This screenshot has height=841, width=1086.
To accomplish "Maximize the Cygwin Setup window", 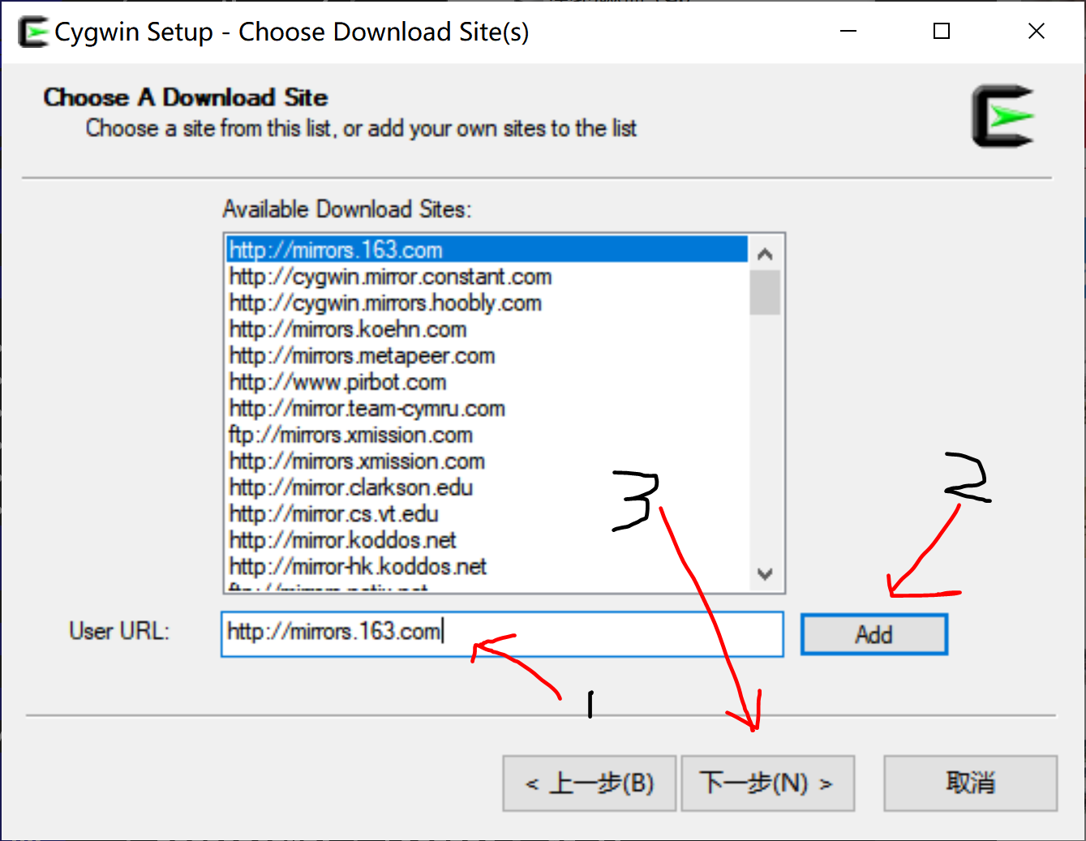I will [x=942, y=32].
